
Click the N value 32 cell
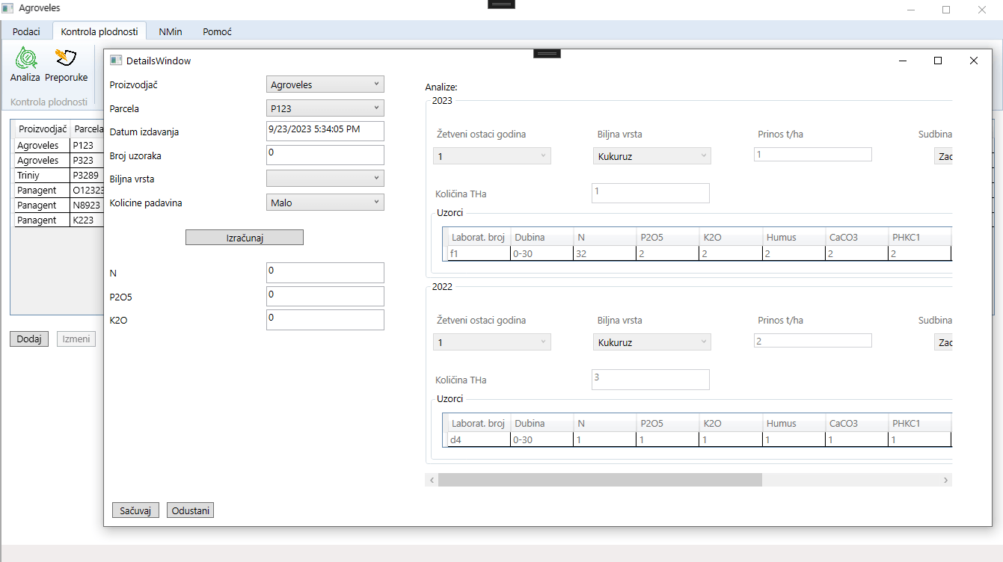[604, 253]
